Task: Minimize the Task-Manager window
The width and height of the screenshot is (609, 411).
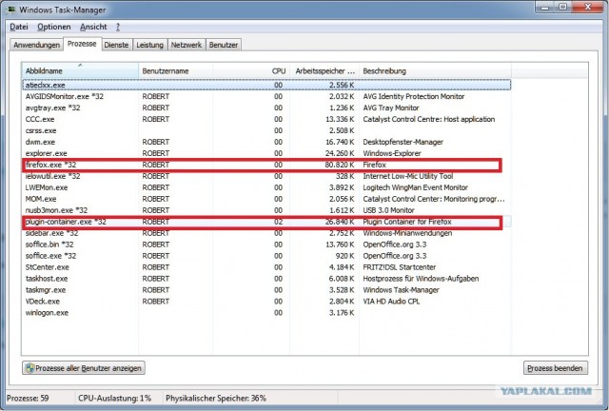Action: pyautogui.click(x=545, y=7)
